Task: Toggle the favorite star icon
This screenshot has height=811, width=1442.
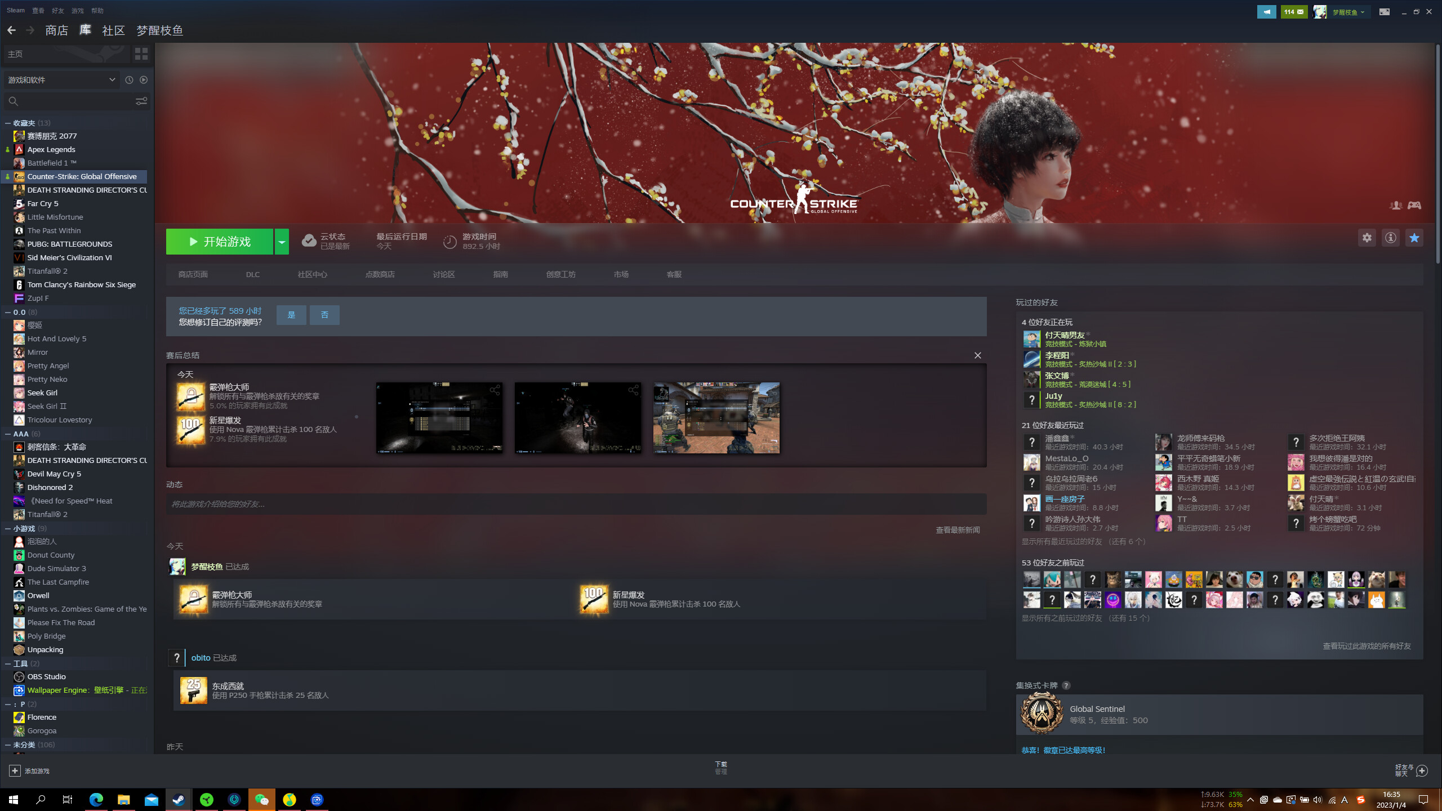Action: click(1414, 238)
